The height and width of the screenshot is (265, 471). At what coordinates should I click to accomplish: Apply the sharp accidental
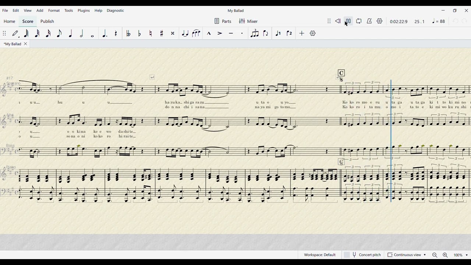(x=162, y=33)
